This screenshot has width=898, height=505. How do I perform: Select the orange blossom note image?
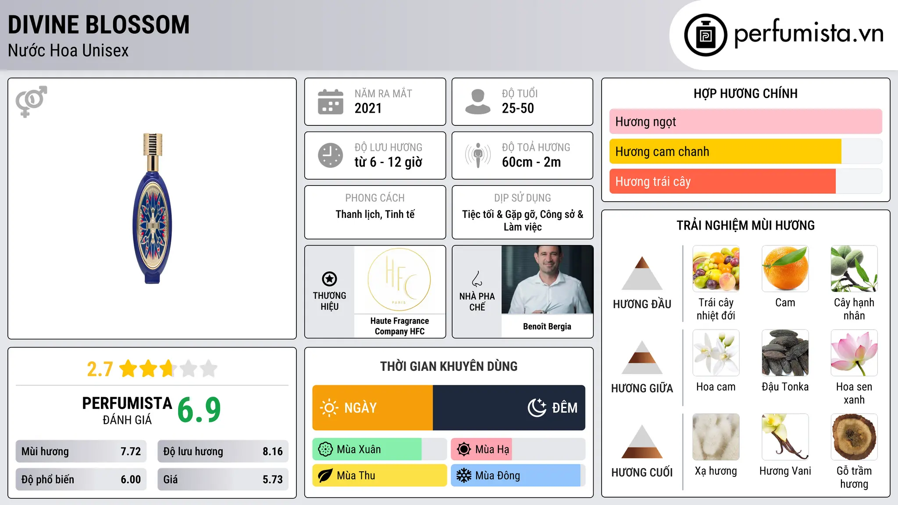click(x=716, y=353)
